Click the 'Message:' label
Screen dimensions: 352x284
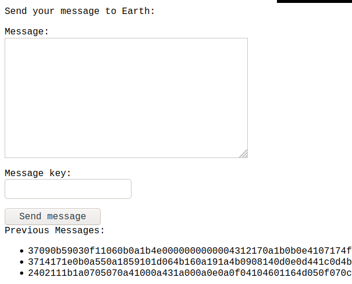tap(27, 31)
